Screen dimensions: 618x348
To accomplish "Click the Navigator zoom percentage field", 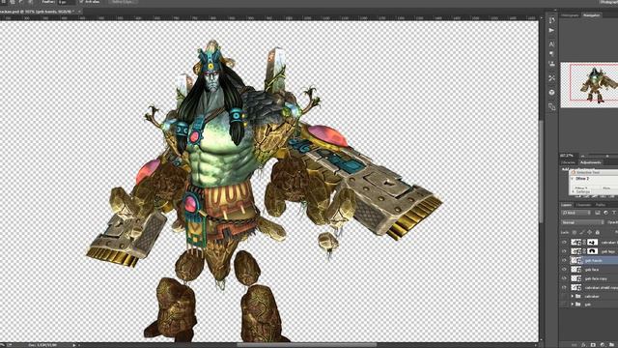I will (x=568, y=156).
